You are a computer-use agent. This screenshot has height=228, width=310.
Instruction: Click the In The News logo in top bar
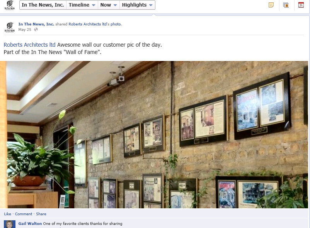(10, 5)
